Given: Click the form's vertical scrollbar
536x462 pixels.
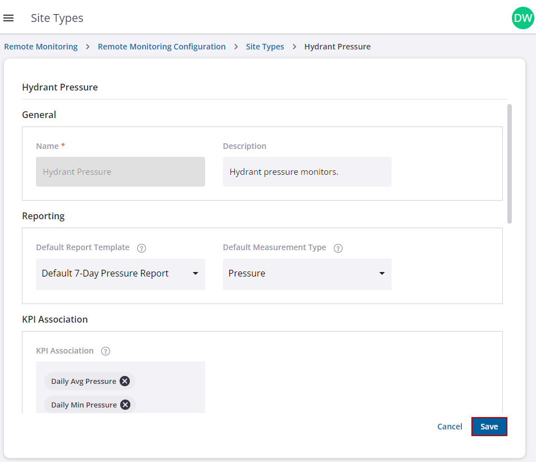Looking at the screenshot, I should click(510, 163).
